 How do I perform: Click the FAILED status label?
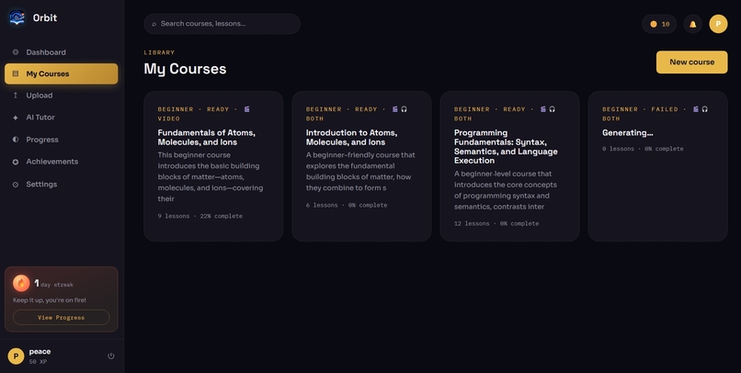coord(665,109)
